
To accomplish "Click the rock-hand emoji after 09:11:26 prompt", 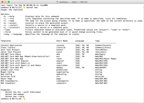I will (x=24, y=99).
